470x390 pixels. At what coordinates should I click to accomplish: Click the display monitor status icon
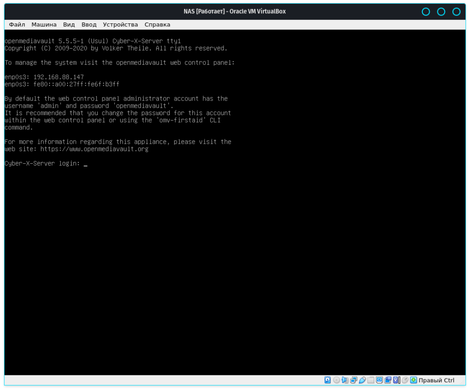pyautogui.click(x=379, y=380)
